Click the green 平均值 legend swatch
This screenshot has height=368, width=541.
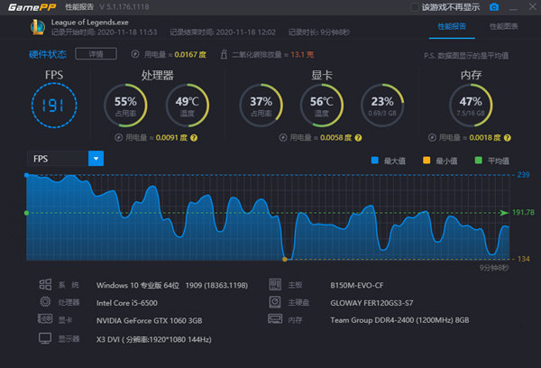(x=478, y=161)
